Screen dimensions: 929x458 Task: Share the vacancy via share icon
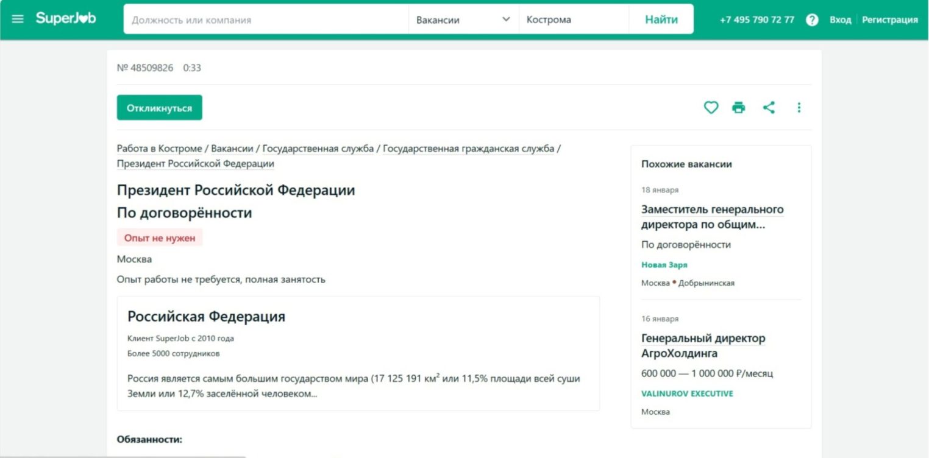point(769,108)
